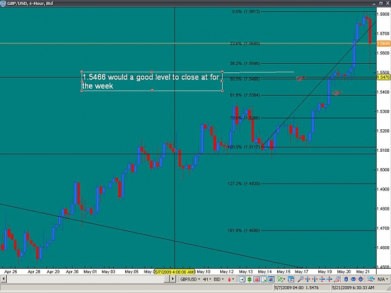Click the upper red signature mark near 1.5466
The image size is (391, 293).
300,79
